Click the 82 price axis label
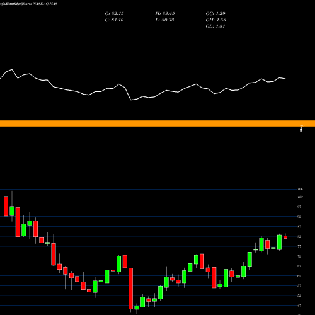 coord(299,236)
